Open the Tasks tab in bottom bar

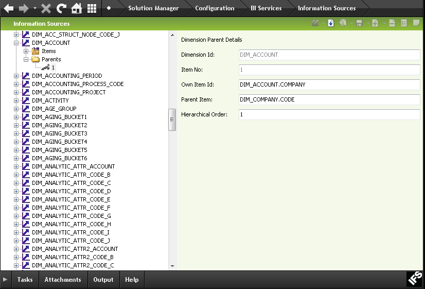[x=25, y=280]
